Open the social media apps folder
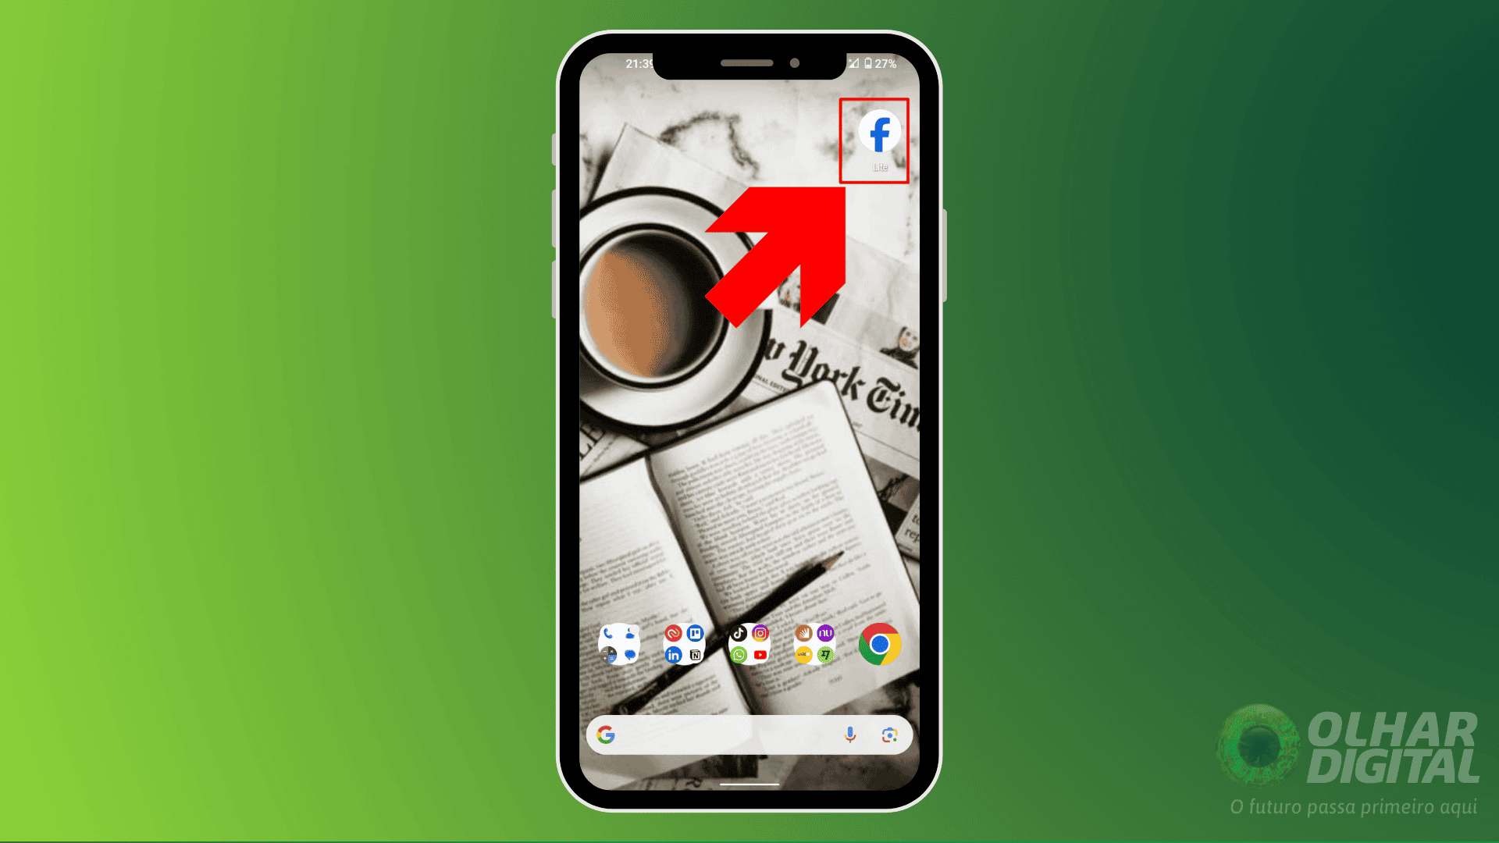Screen dimensions: 1499x843 coord(749,642)
